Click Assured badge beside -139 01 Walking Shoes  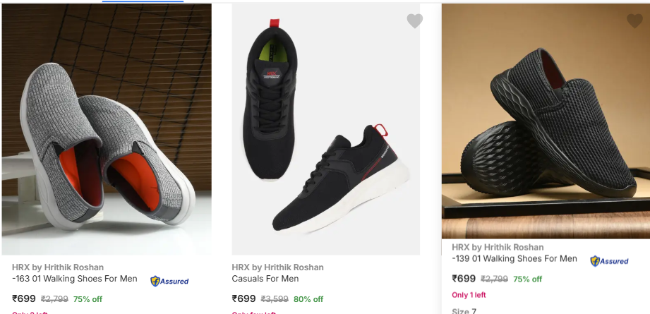(x=609, y=261)
